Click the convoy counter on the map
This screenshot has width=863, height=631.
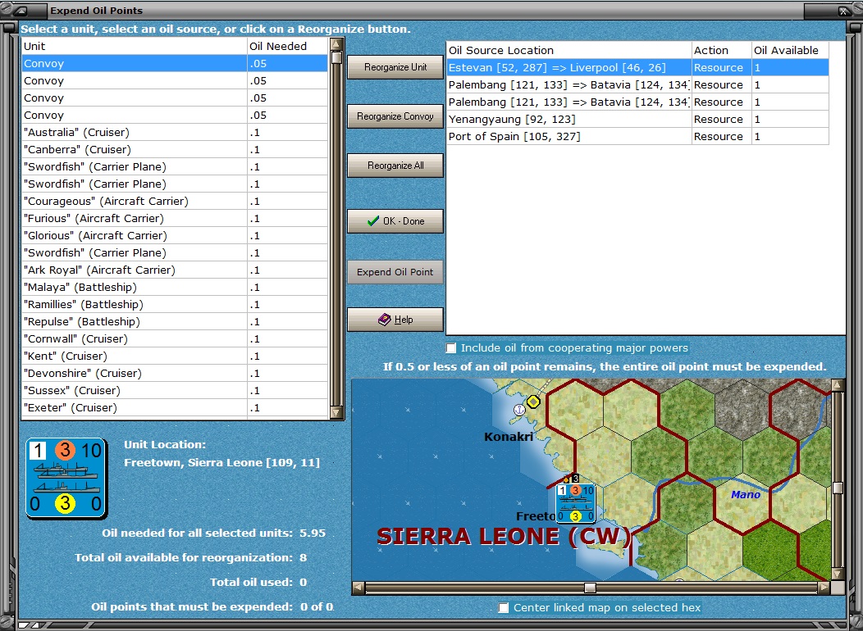point(576,503)
